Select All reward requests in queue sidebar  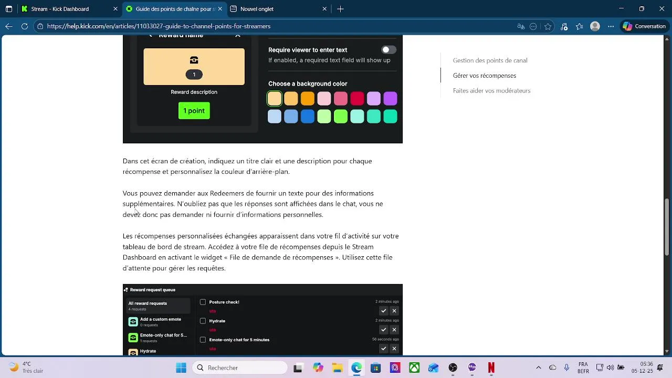(158, 306)
